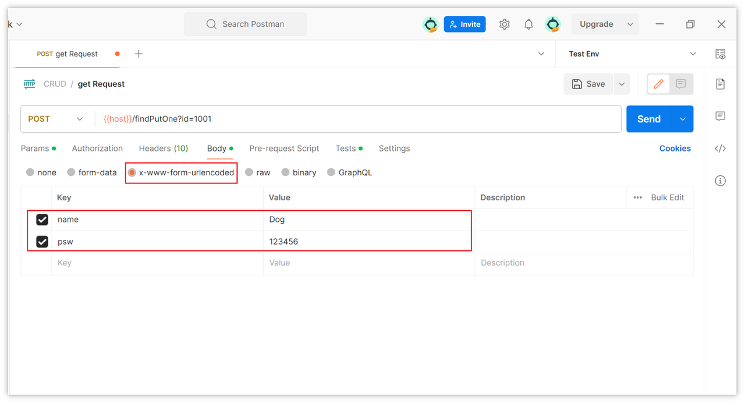Switch to the Params tab
This screenshot has width=745, height=406.
click(x=38, y=149)
